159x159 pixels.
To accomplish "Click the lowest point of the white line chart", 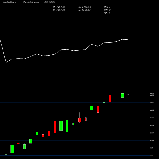I will (6, 62).
